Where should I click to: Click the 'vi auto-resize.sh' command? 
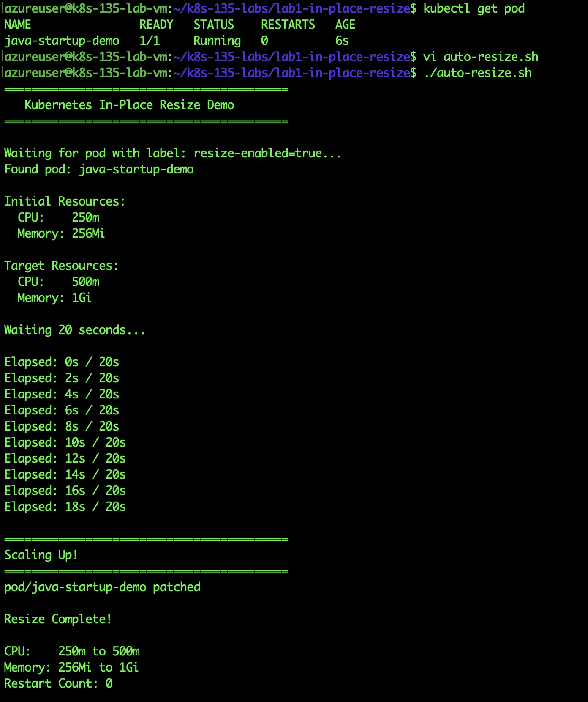click(x=480, y=57)
